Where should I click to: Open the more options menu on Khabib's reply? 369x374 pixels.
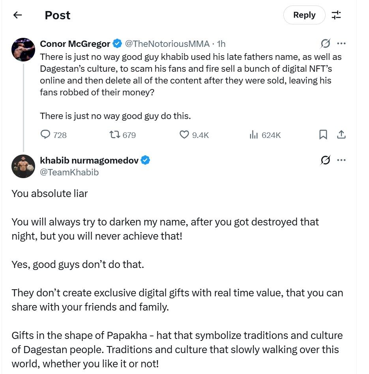tap(342, 160)
